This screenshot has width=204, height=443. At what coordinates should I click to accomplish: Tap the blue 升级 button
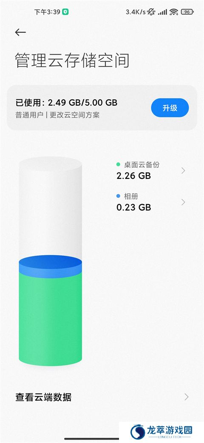click(x=170, y=108)
